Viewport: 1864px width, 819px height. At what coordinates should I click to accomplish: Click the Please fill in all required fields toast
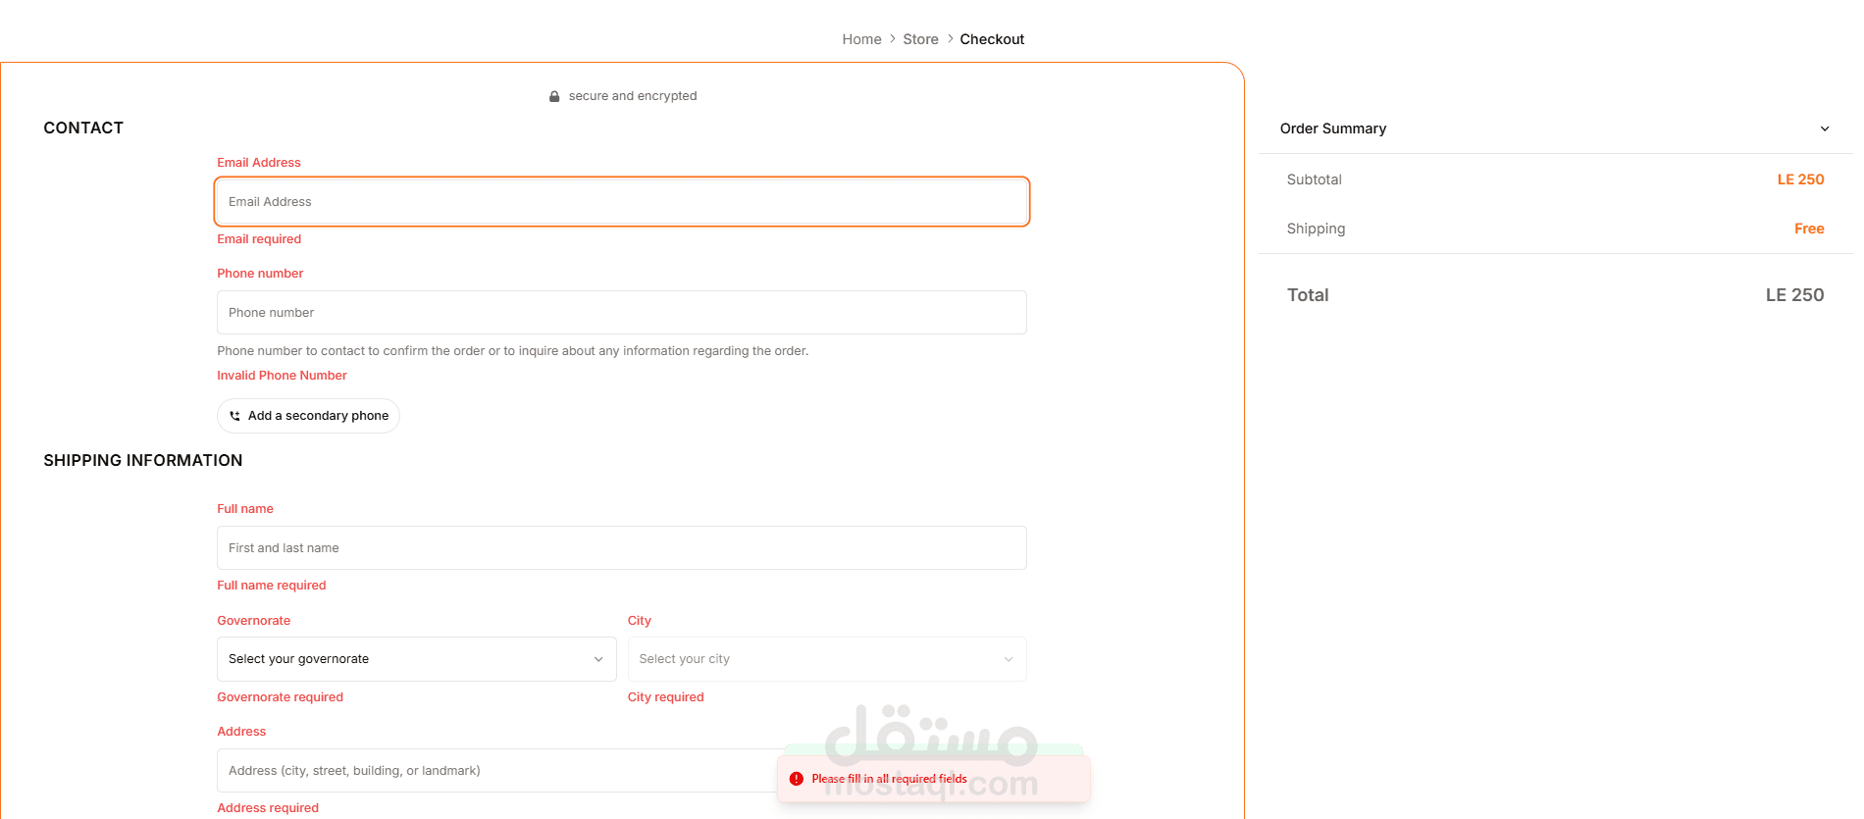pyautogui.click(x=933, y=779)
